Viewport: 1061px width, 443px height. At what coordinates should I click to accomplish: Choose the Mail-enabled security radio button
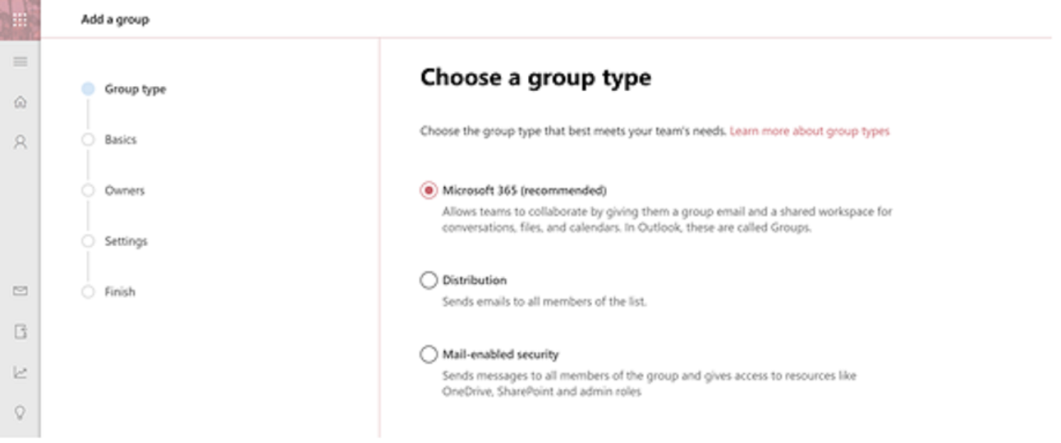click(429, 354)
